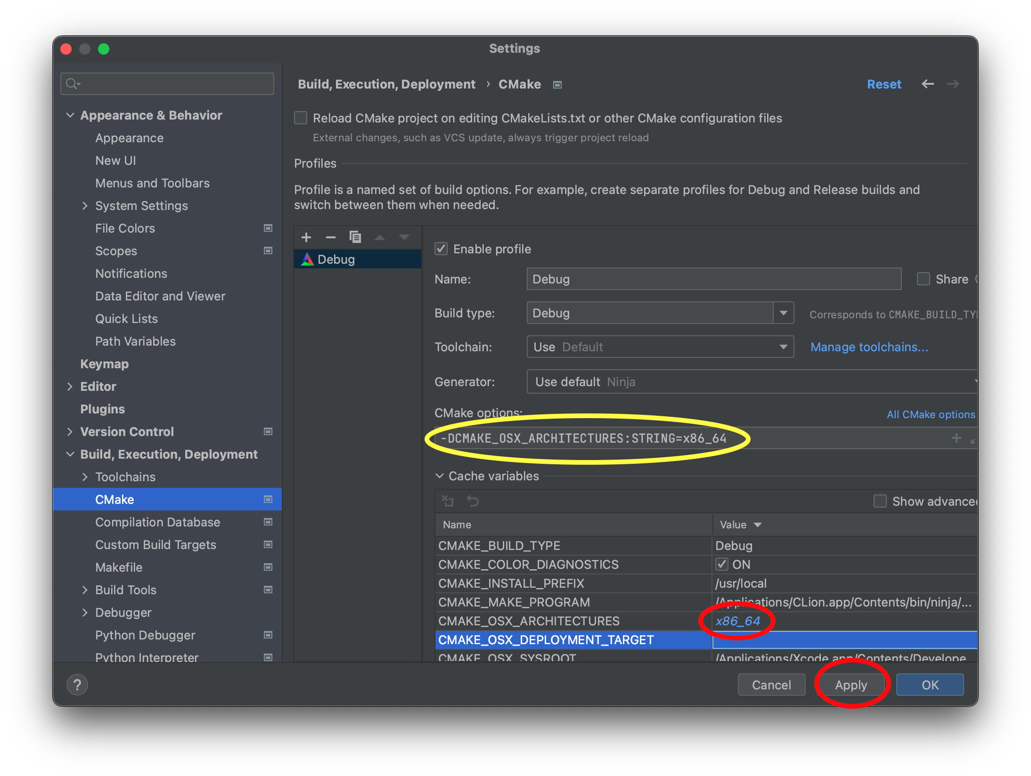Click the OK button
The image size is (1031, 776).
[x=930, y=685]
